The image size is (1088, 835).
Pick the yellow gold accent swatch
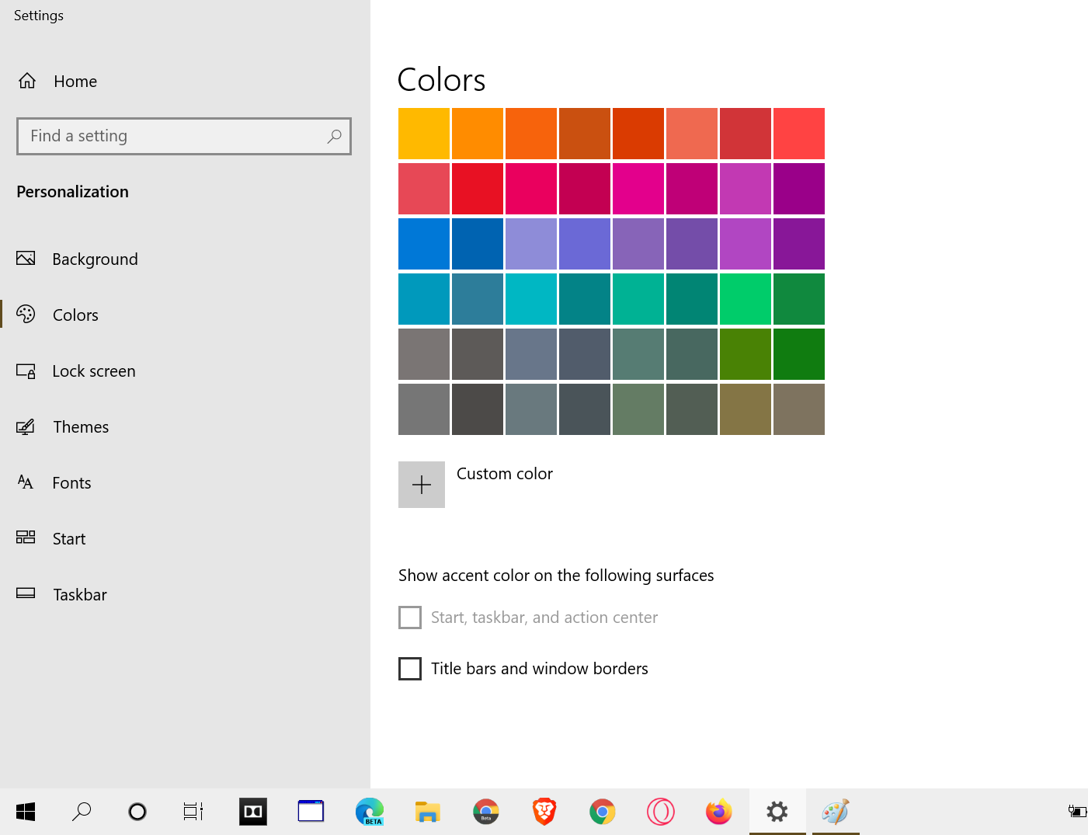pyautogui.click(x=424, y=134)
